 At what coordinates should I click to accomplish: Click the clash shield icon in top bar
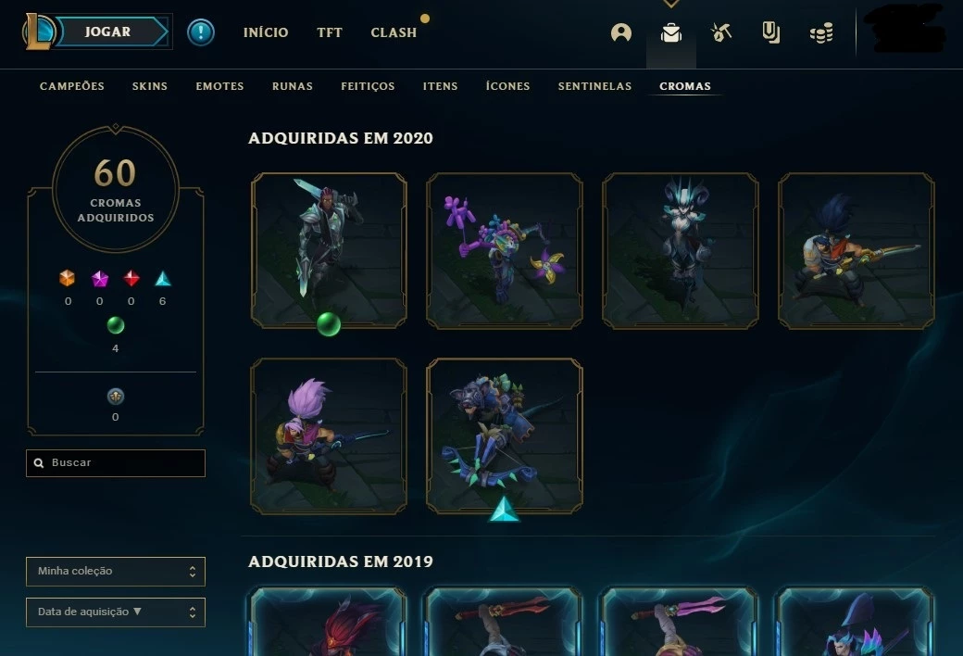click(771, 32)
